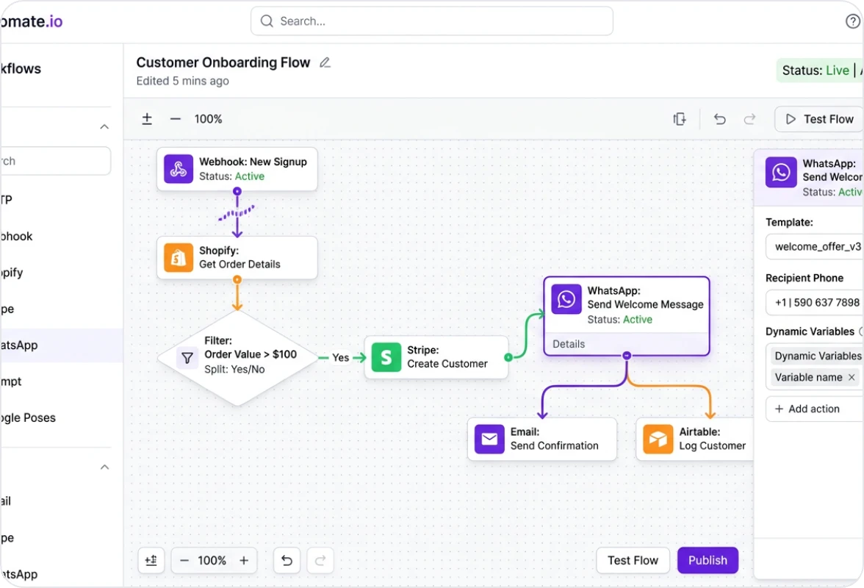864x588 pixels.
Task: Click the Yes branch label on the filter
Action: pos(341,358)
